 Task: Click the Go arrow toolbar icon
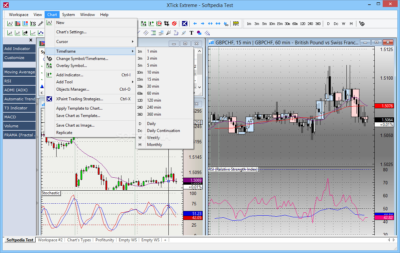(226, 24)
